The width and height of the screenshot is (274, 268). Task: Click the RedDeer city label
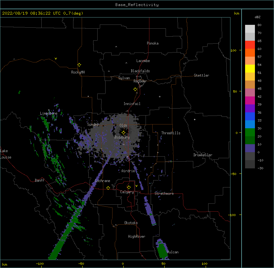pos(140,81)
